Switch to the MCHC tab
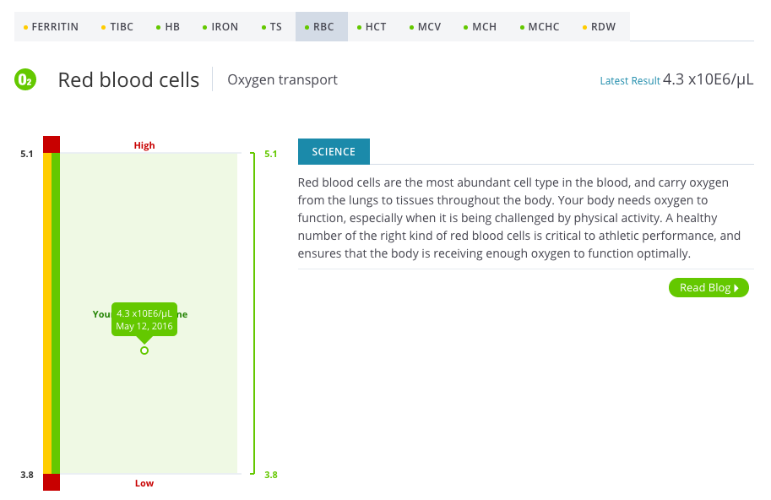This screenshot has width=771, height=500. tap(541, 26)
